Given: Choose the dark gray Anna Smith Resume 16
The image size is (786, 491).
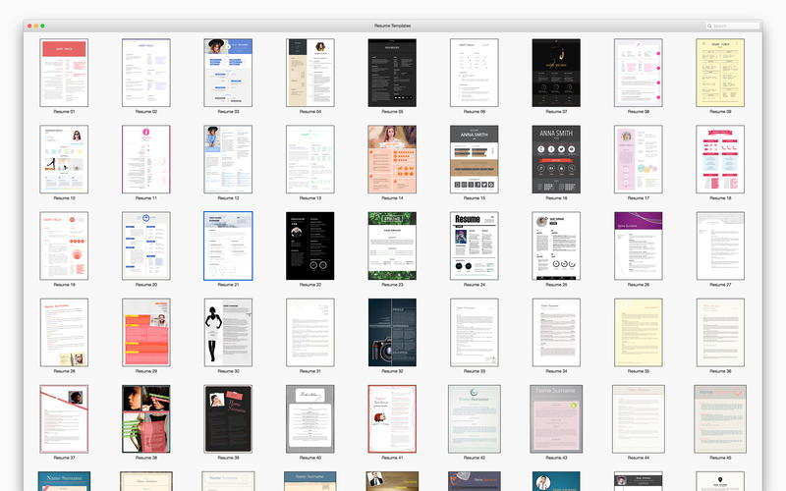Looking at the screenshot, I should coord(556,159).
